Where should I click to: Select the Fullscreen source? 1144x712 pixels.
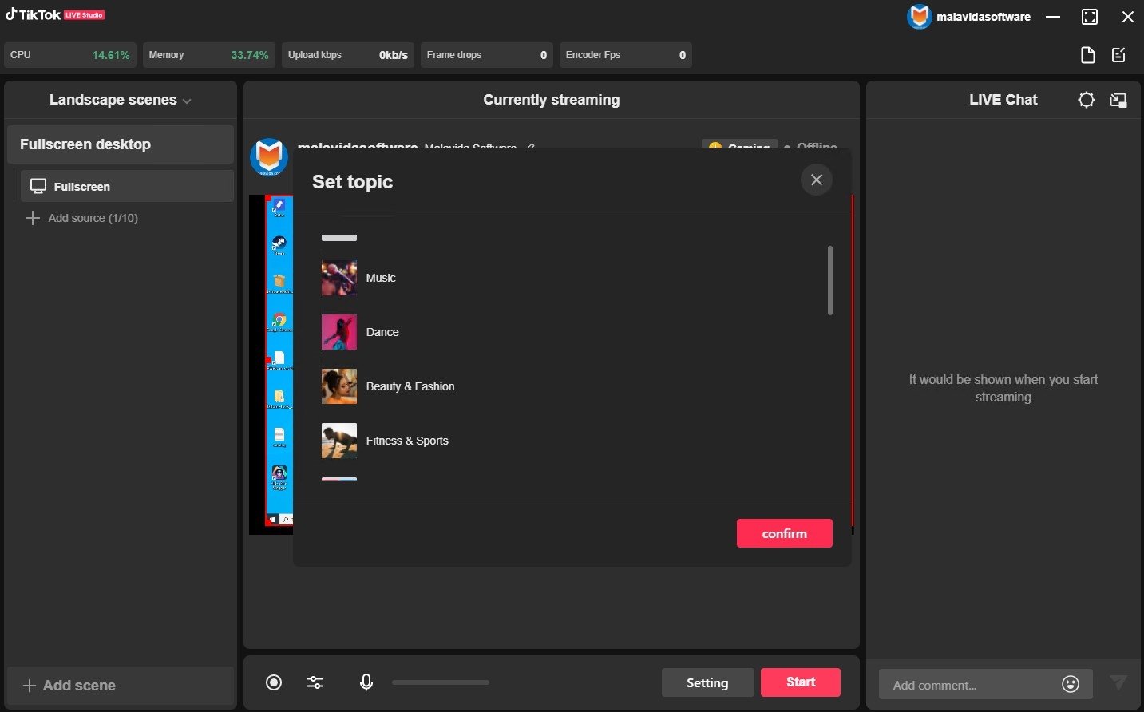point(81,186)
